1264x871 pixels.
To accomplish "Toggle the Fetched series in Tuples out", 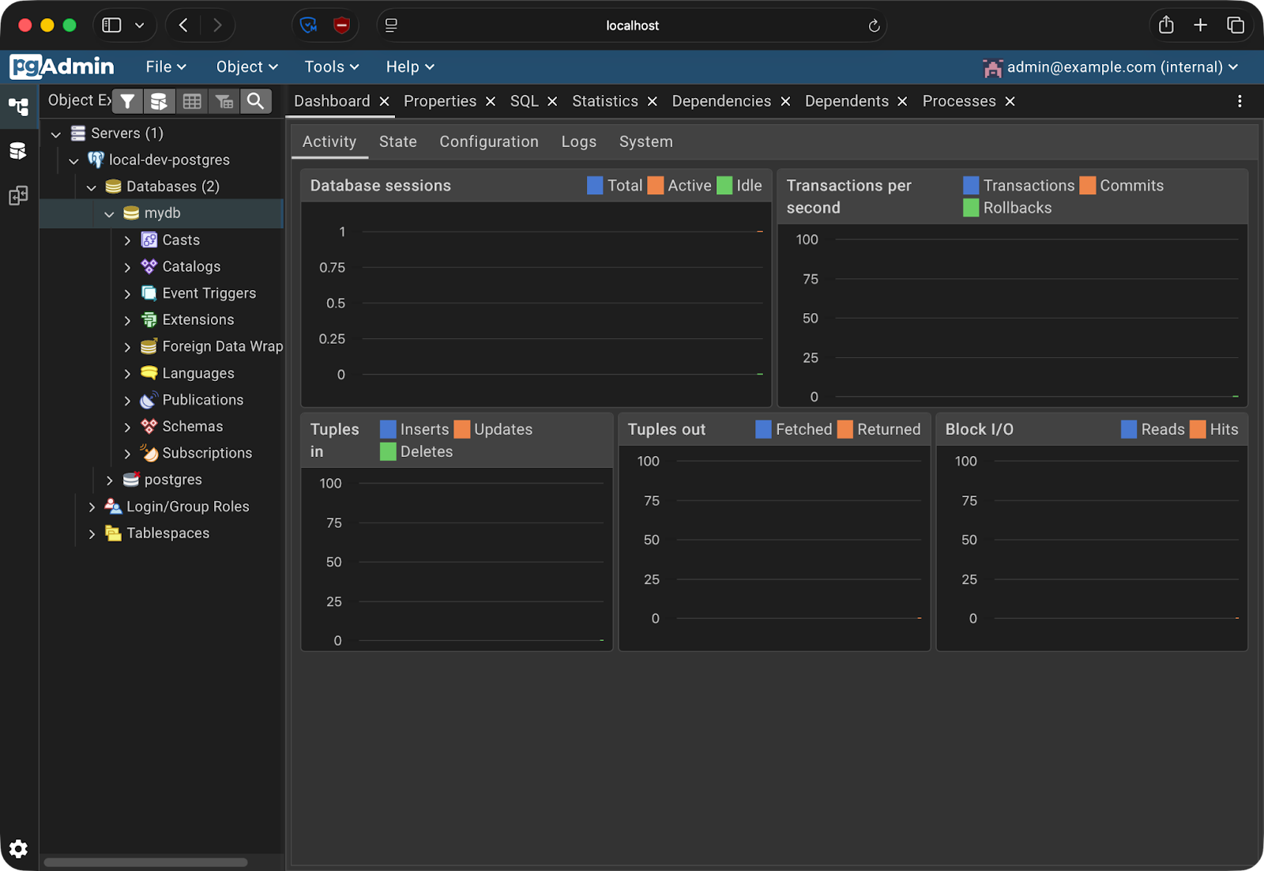I will (794, 429).
